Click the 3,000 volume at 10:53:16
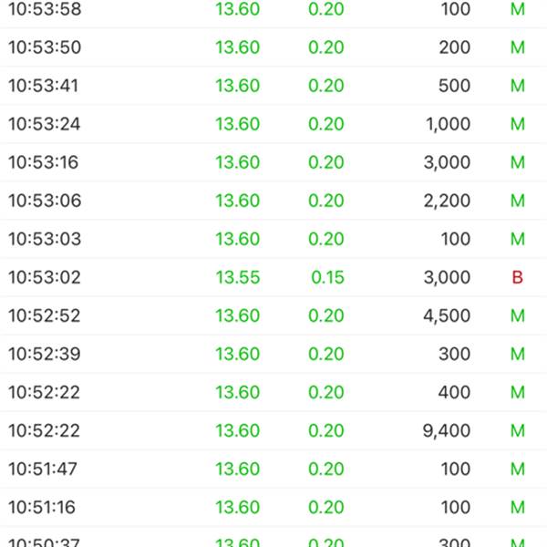547x547 pixels. pyautogui.click(x=447, y=162)
